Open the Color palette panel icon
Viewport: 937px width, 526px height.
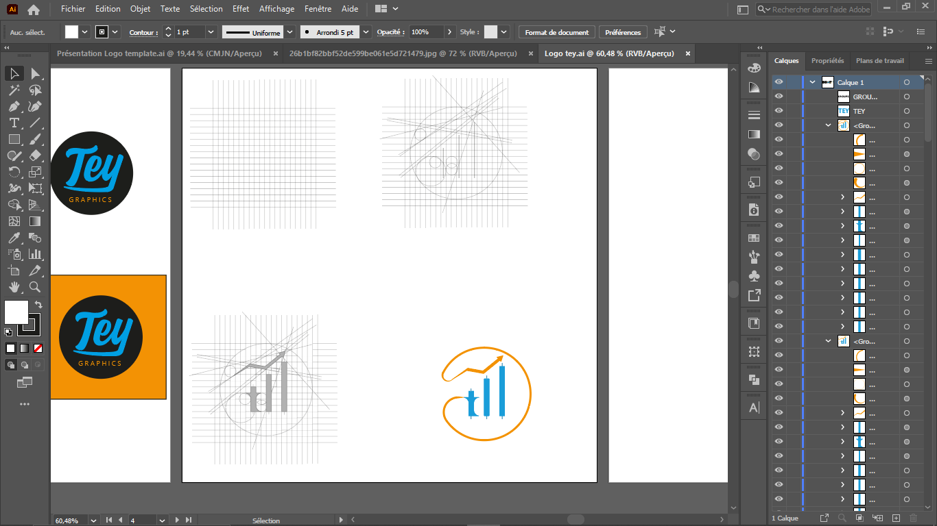pos(754,68)
